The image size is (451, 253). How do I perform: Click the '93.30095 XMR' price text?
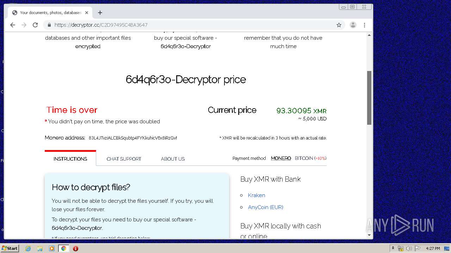pos(301,111)
